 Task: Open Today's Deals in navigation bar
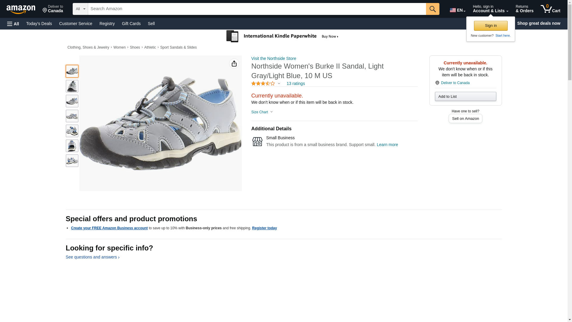click(39, 24)
